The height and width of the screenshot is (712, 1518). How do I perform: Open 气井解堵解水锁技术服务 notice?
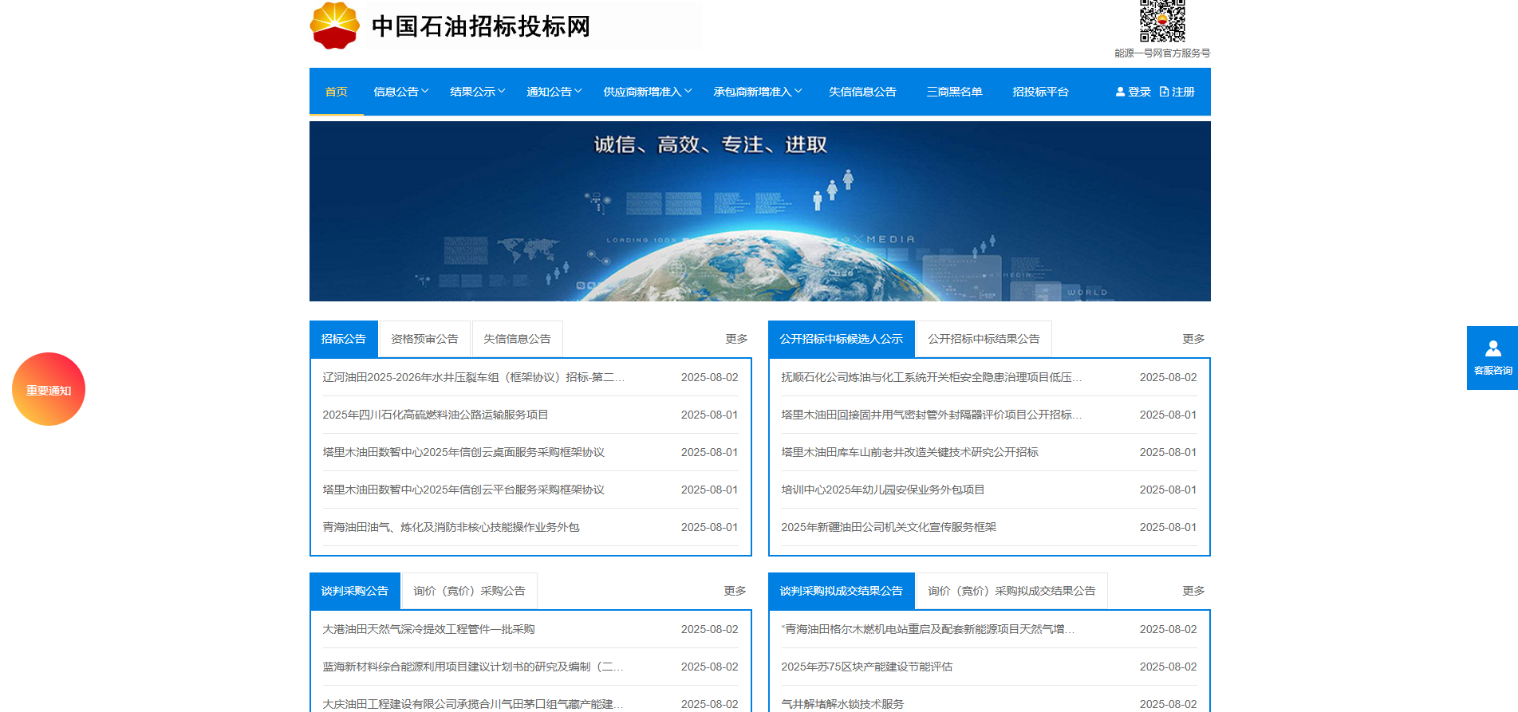(x=842, y=704)
